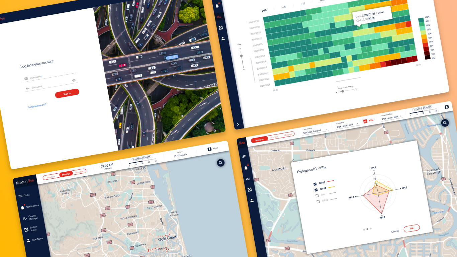Open Quality Manager icon in Monitor window sidebar
Viewport: 457px width, 257px height.
pyautogui.click(x=24, y=219)
